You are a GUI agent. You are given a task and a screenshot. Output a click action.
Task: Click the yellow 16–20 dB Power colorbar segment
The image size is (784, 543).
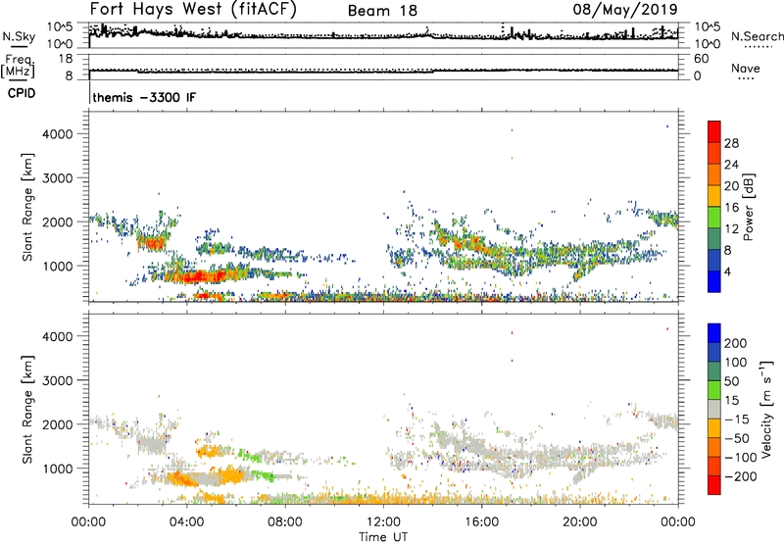coord(714,195)
